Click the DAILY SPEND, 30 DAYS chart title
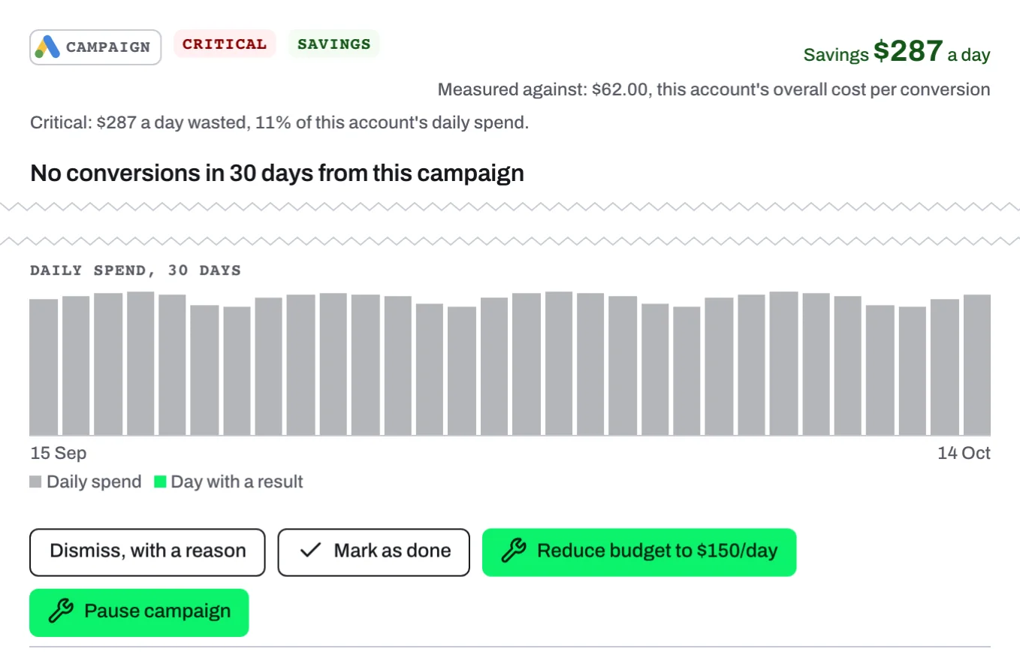The image size is (1020, 658). point(135,270)
